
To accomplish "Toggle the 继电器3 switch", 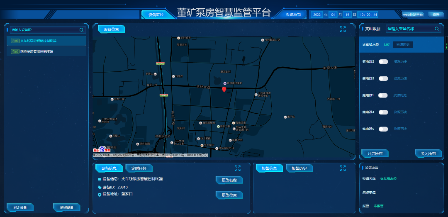I will point(383,78).
